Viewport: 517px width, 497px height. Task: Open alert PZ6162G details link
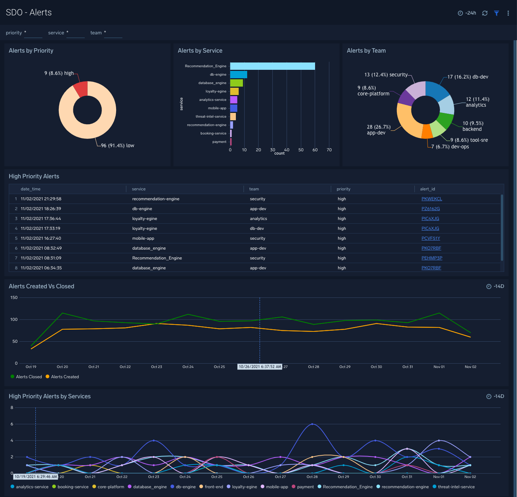point(430,208)
